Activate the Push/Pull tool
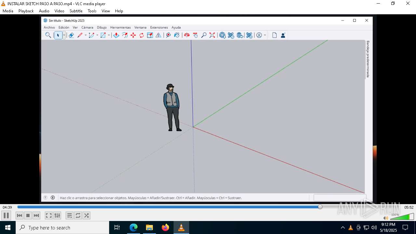Image resolution: width=416 pixels, height=234 pixels. (x=116, y=35)
